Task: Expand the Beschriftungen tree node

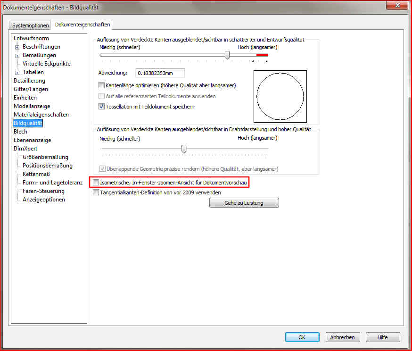Action: pyautogui.click(x=17, y=47)
